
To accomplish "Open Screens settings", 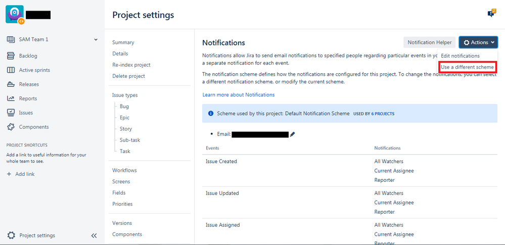I will (121, 181).
